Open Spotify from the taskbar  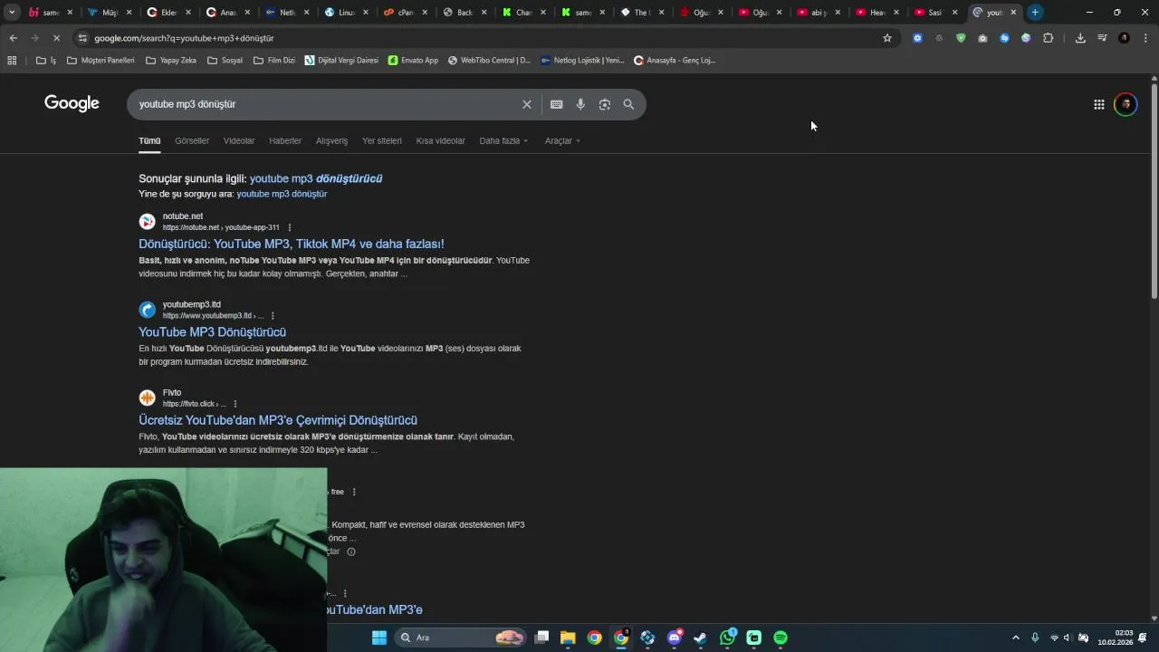[x=781, y=638]
